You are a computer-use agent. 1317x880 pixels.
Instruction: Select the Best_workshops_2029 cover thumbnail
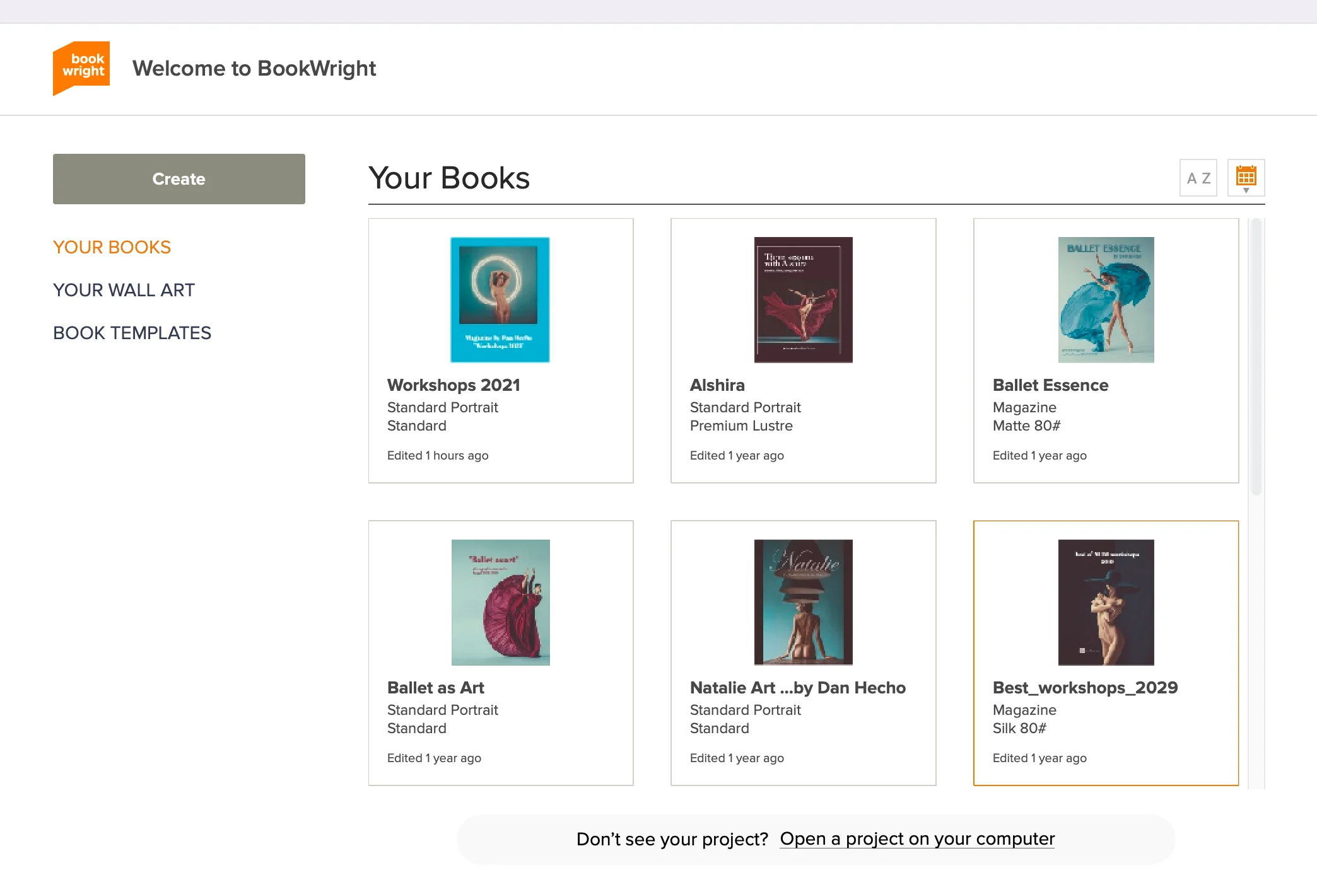click(1106, 603)
